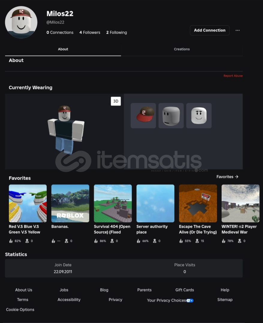Open the Sitemap footer link

[x=225, y=300]
